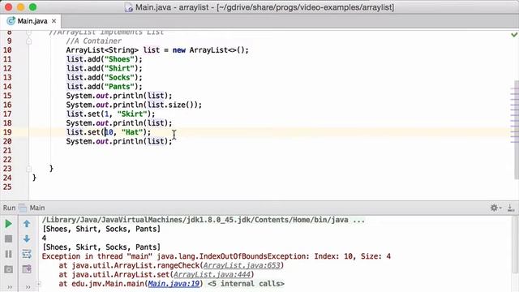Click the fold toggle beside the edu.jmv.Main.main line
519x292 pixels.
[x=39, y=284]
